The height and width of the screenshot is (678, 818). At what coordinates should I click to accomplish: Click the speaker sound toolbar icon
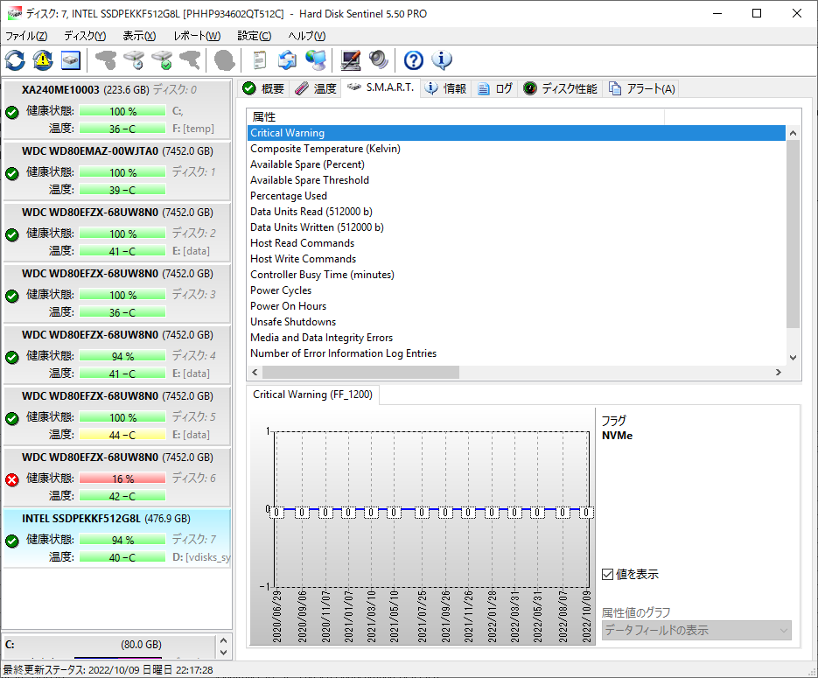click(379, 60)
